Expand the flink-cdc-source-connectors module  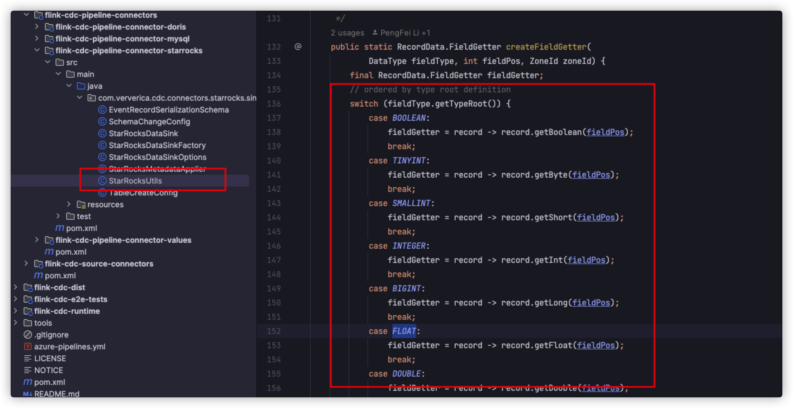pyautogui.click(x=26, y=263)
